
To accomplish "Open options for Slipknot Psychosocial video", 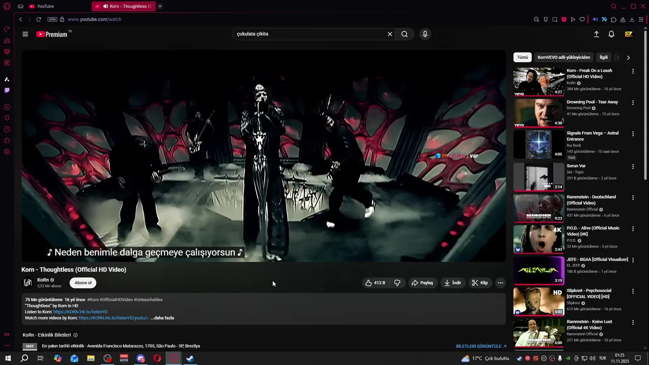I will [633, 291].
